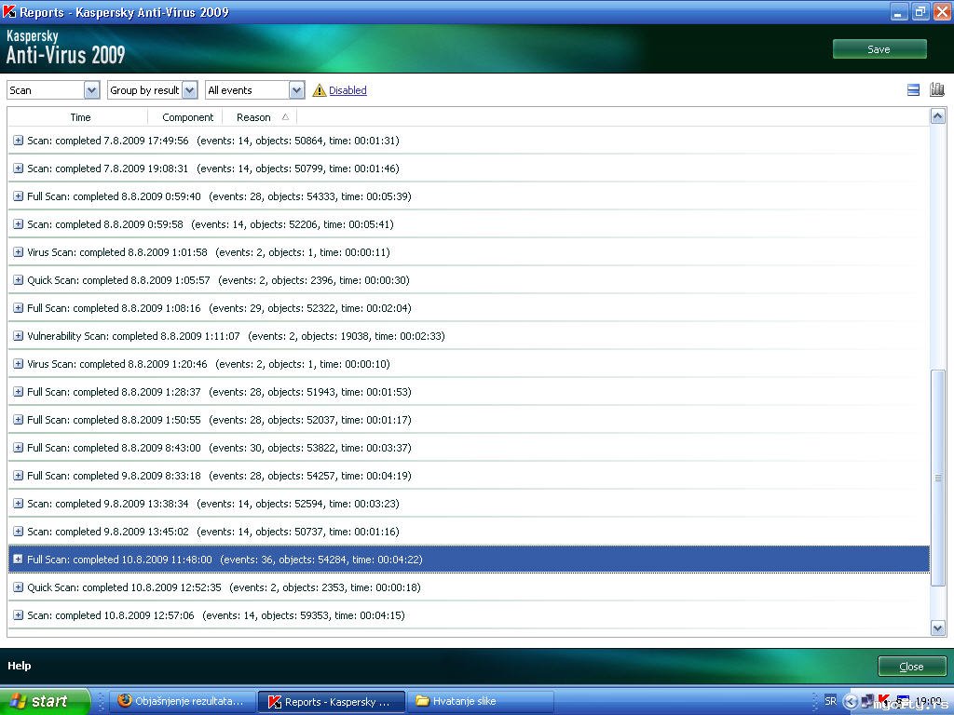Screen dimensions: 954x715
Task: Switch to Objašnjenje rezultata Firefox taskbar item
Action: [x=182, y=702]
